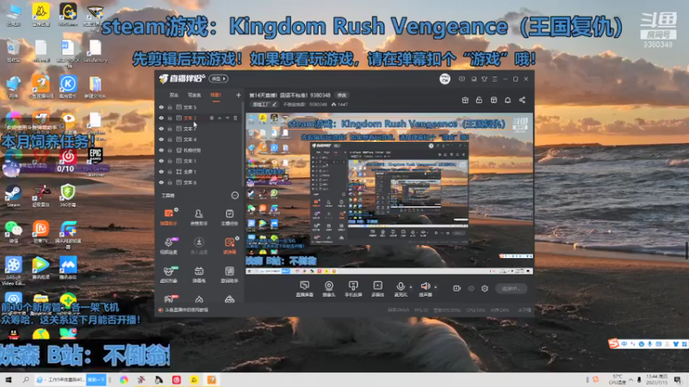Delete the 文本 2 layer with trash icon
This screenshot has height=387, width=689.
(235, 118)
